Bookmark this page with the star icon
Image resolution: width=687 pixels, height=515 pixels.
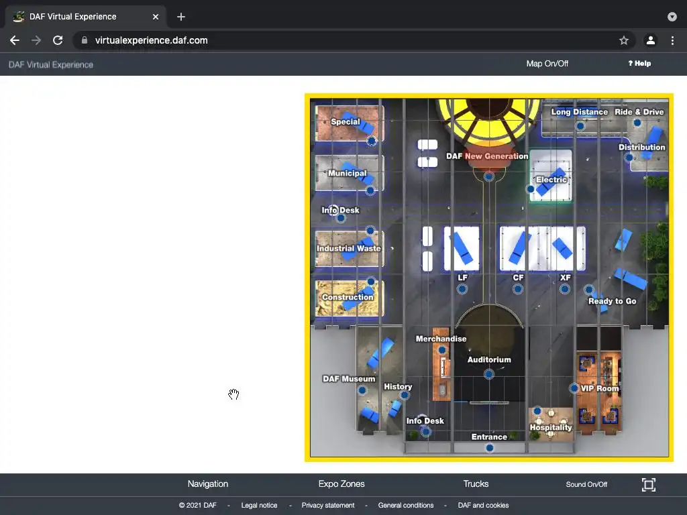coord(624,40)
